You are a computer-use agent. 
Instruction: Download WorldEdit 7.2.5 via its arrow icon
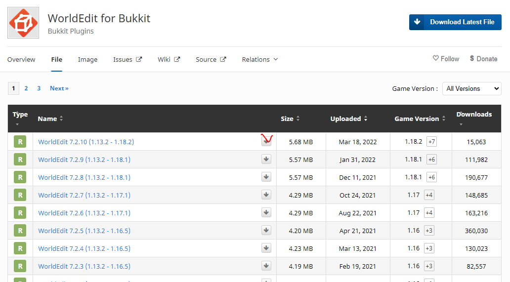click(x=266, y=230)
